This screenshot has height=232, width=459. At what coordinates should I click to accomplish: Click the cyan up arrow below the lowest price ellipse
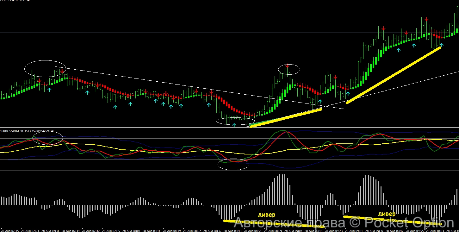click(234, 126)
